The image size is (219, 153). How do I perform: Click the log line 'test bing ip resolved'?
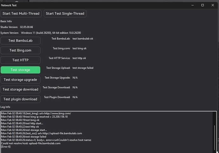point(34,117)
